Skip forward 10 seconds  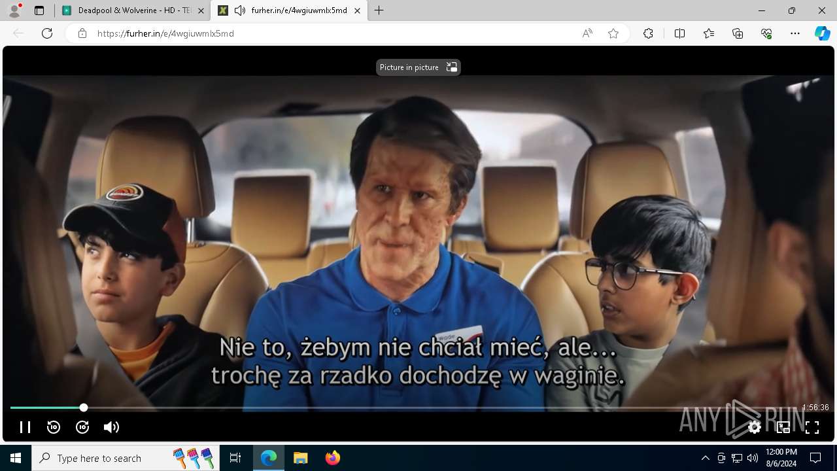[82, 427]
